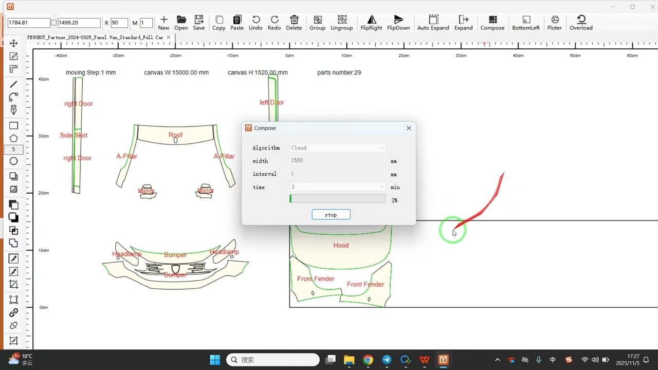This screenshot has width=658, height=370.
Task: Select the Edit note tool
Action: pos(13,56)
